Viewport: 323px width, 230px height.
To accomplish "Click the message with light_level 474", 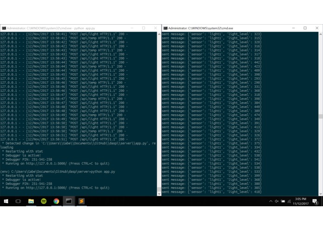I will coord(211,115).
